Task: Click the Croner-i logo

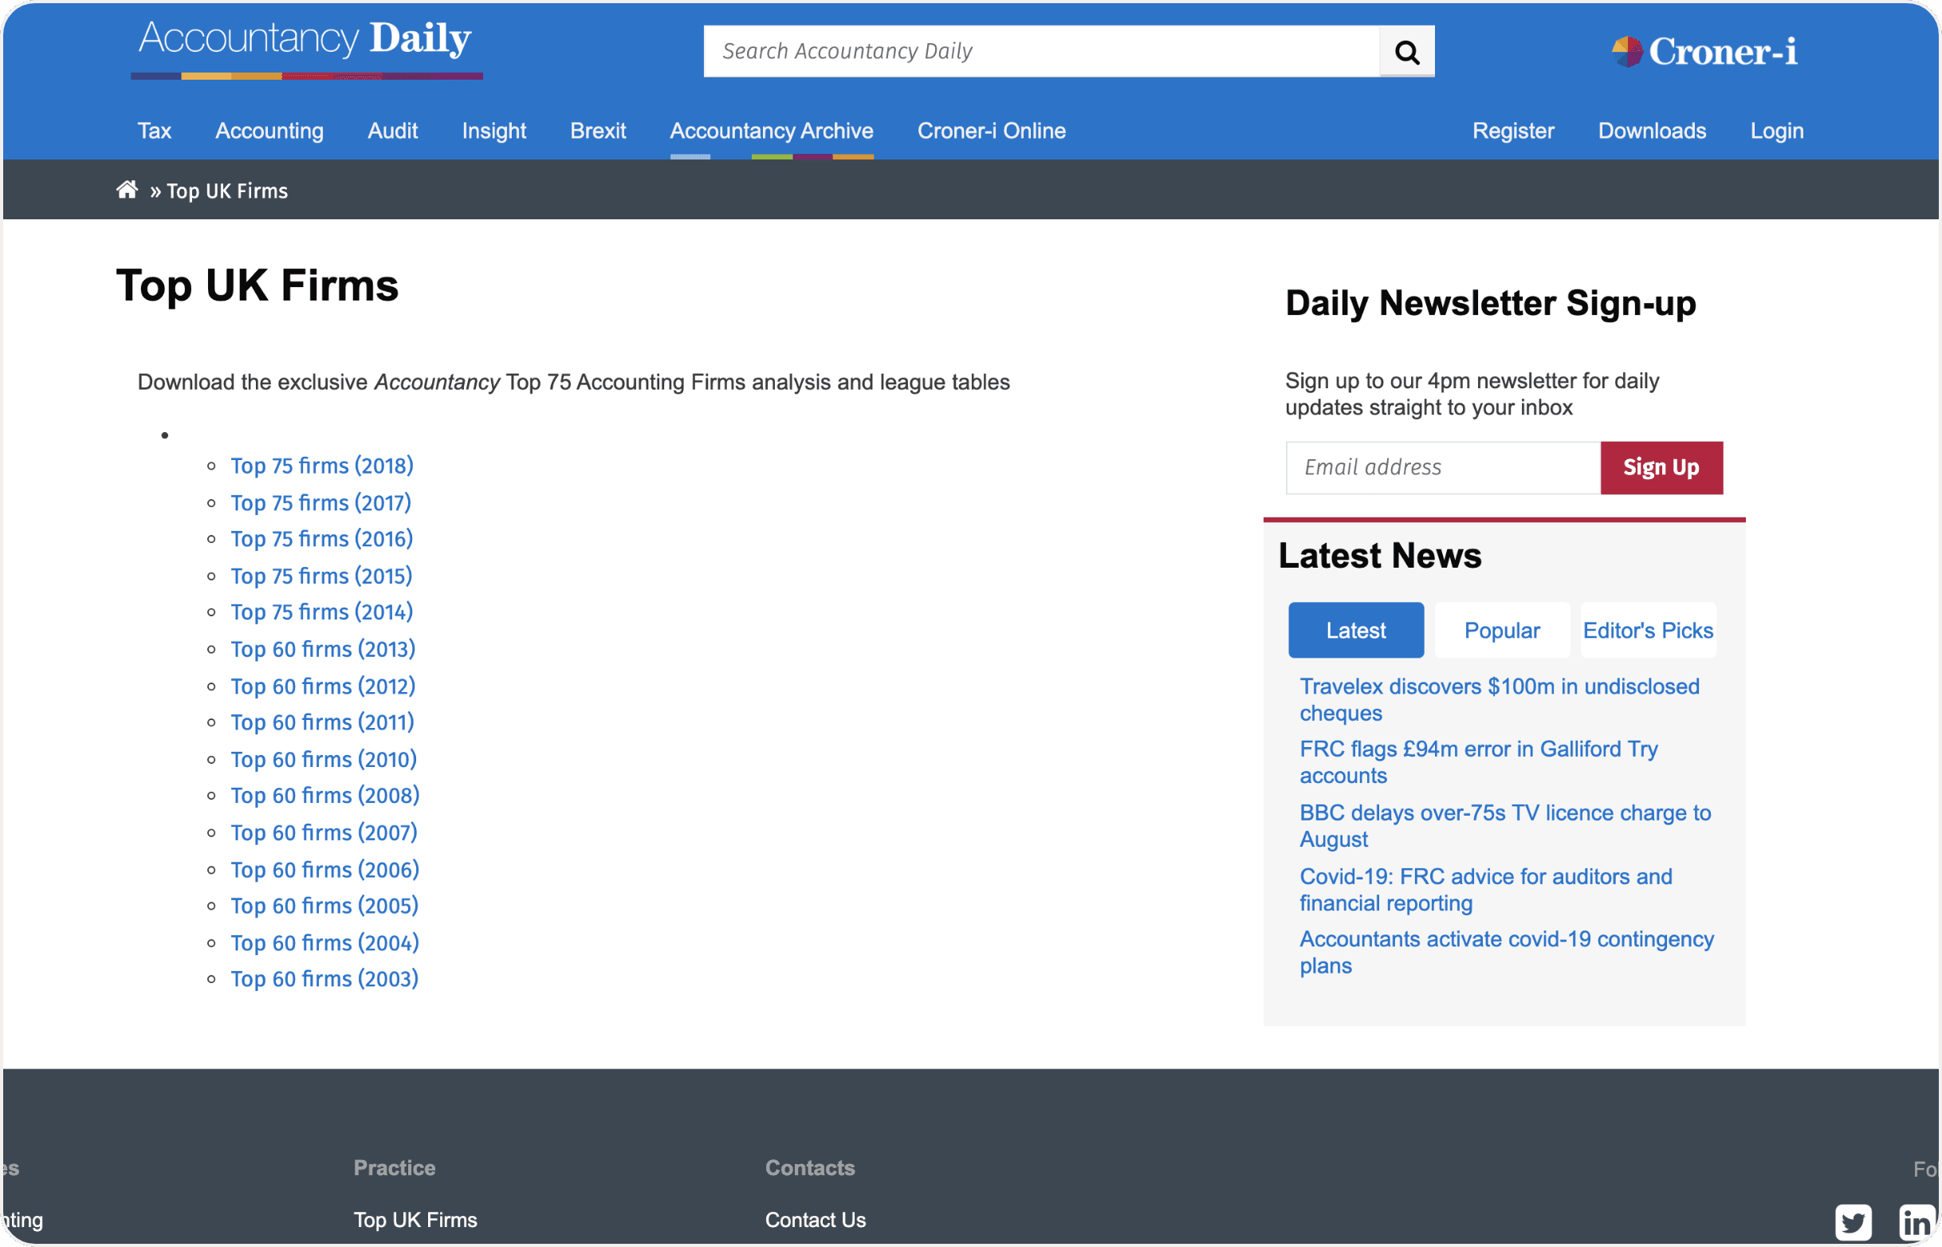Action: (x=1704, y=52)
